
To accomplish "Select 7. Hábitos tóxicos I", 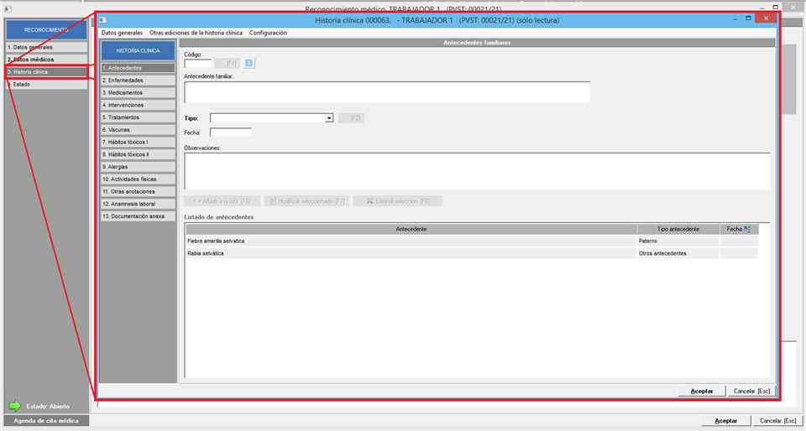I will tap(138, 142).
